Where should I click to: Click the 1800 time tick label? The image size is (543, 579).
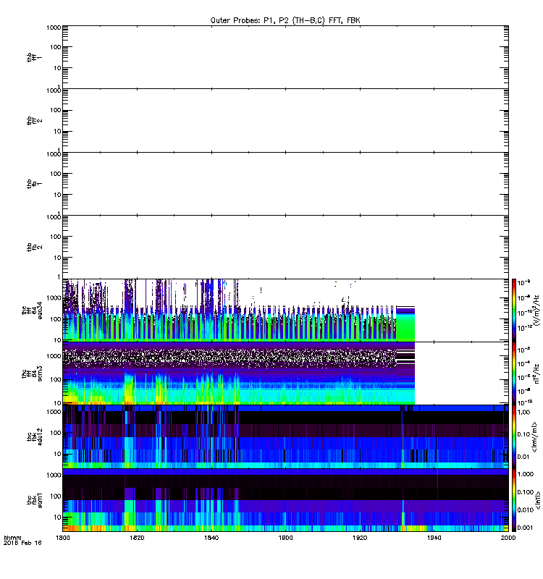(x=63, y=538)
